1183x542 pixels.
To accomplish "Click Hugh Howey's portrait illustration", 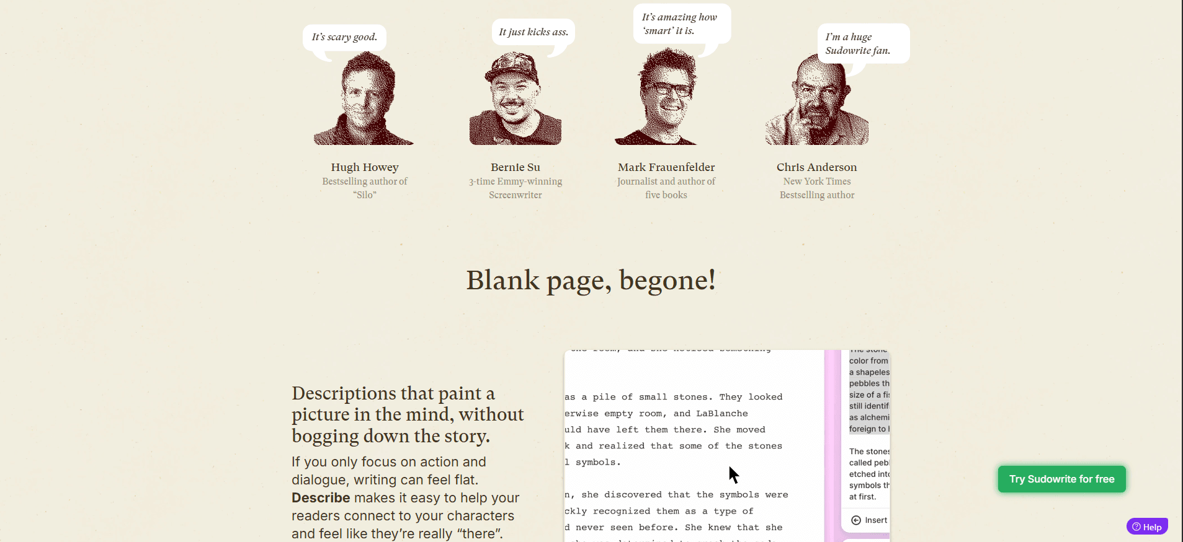I will [x=364, y=100].
